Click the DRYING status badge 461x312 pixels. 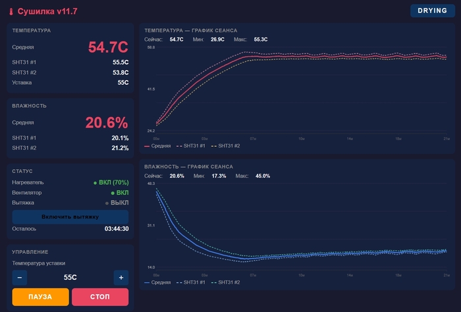(x=433, y=11)
